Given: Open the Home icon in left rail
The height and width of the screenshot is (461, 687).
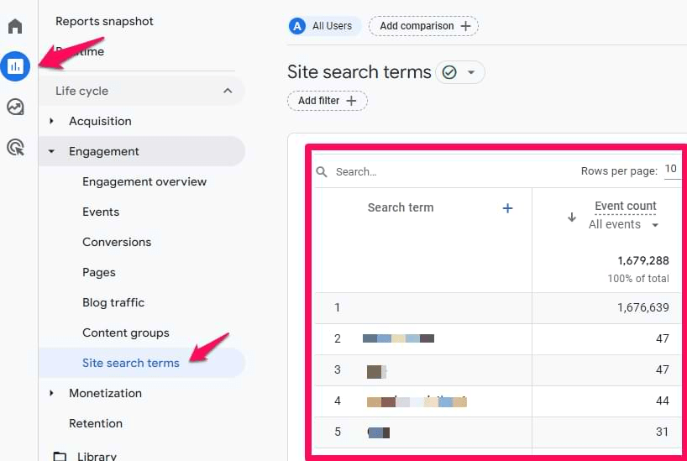Looking at the screenshot, I should [x=15, y=27].
